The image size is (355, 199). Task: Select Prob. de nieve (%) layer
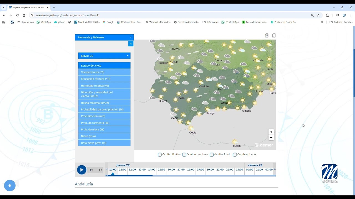pos(104,129)
